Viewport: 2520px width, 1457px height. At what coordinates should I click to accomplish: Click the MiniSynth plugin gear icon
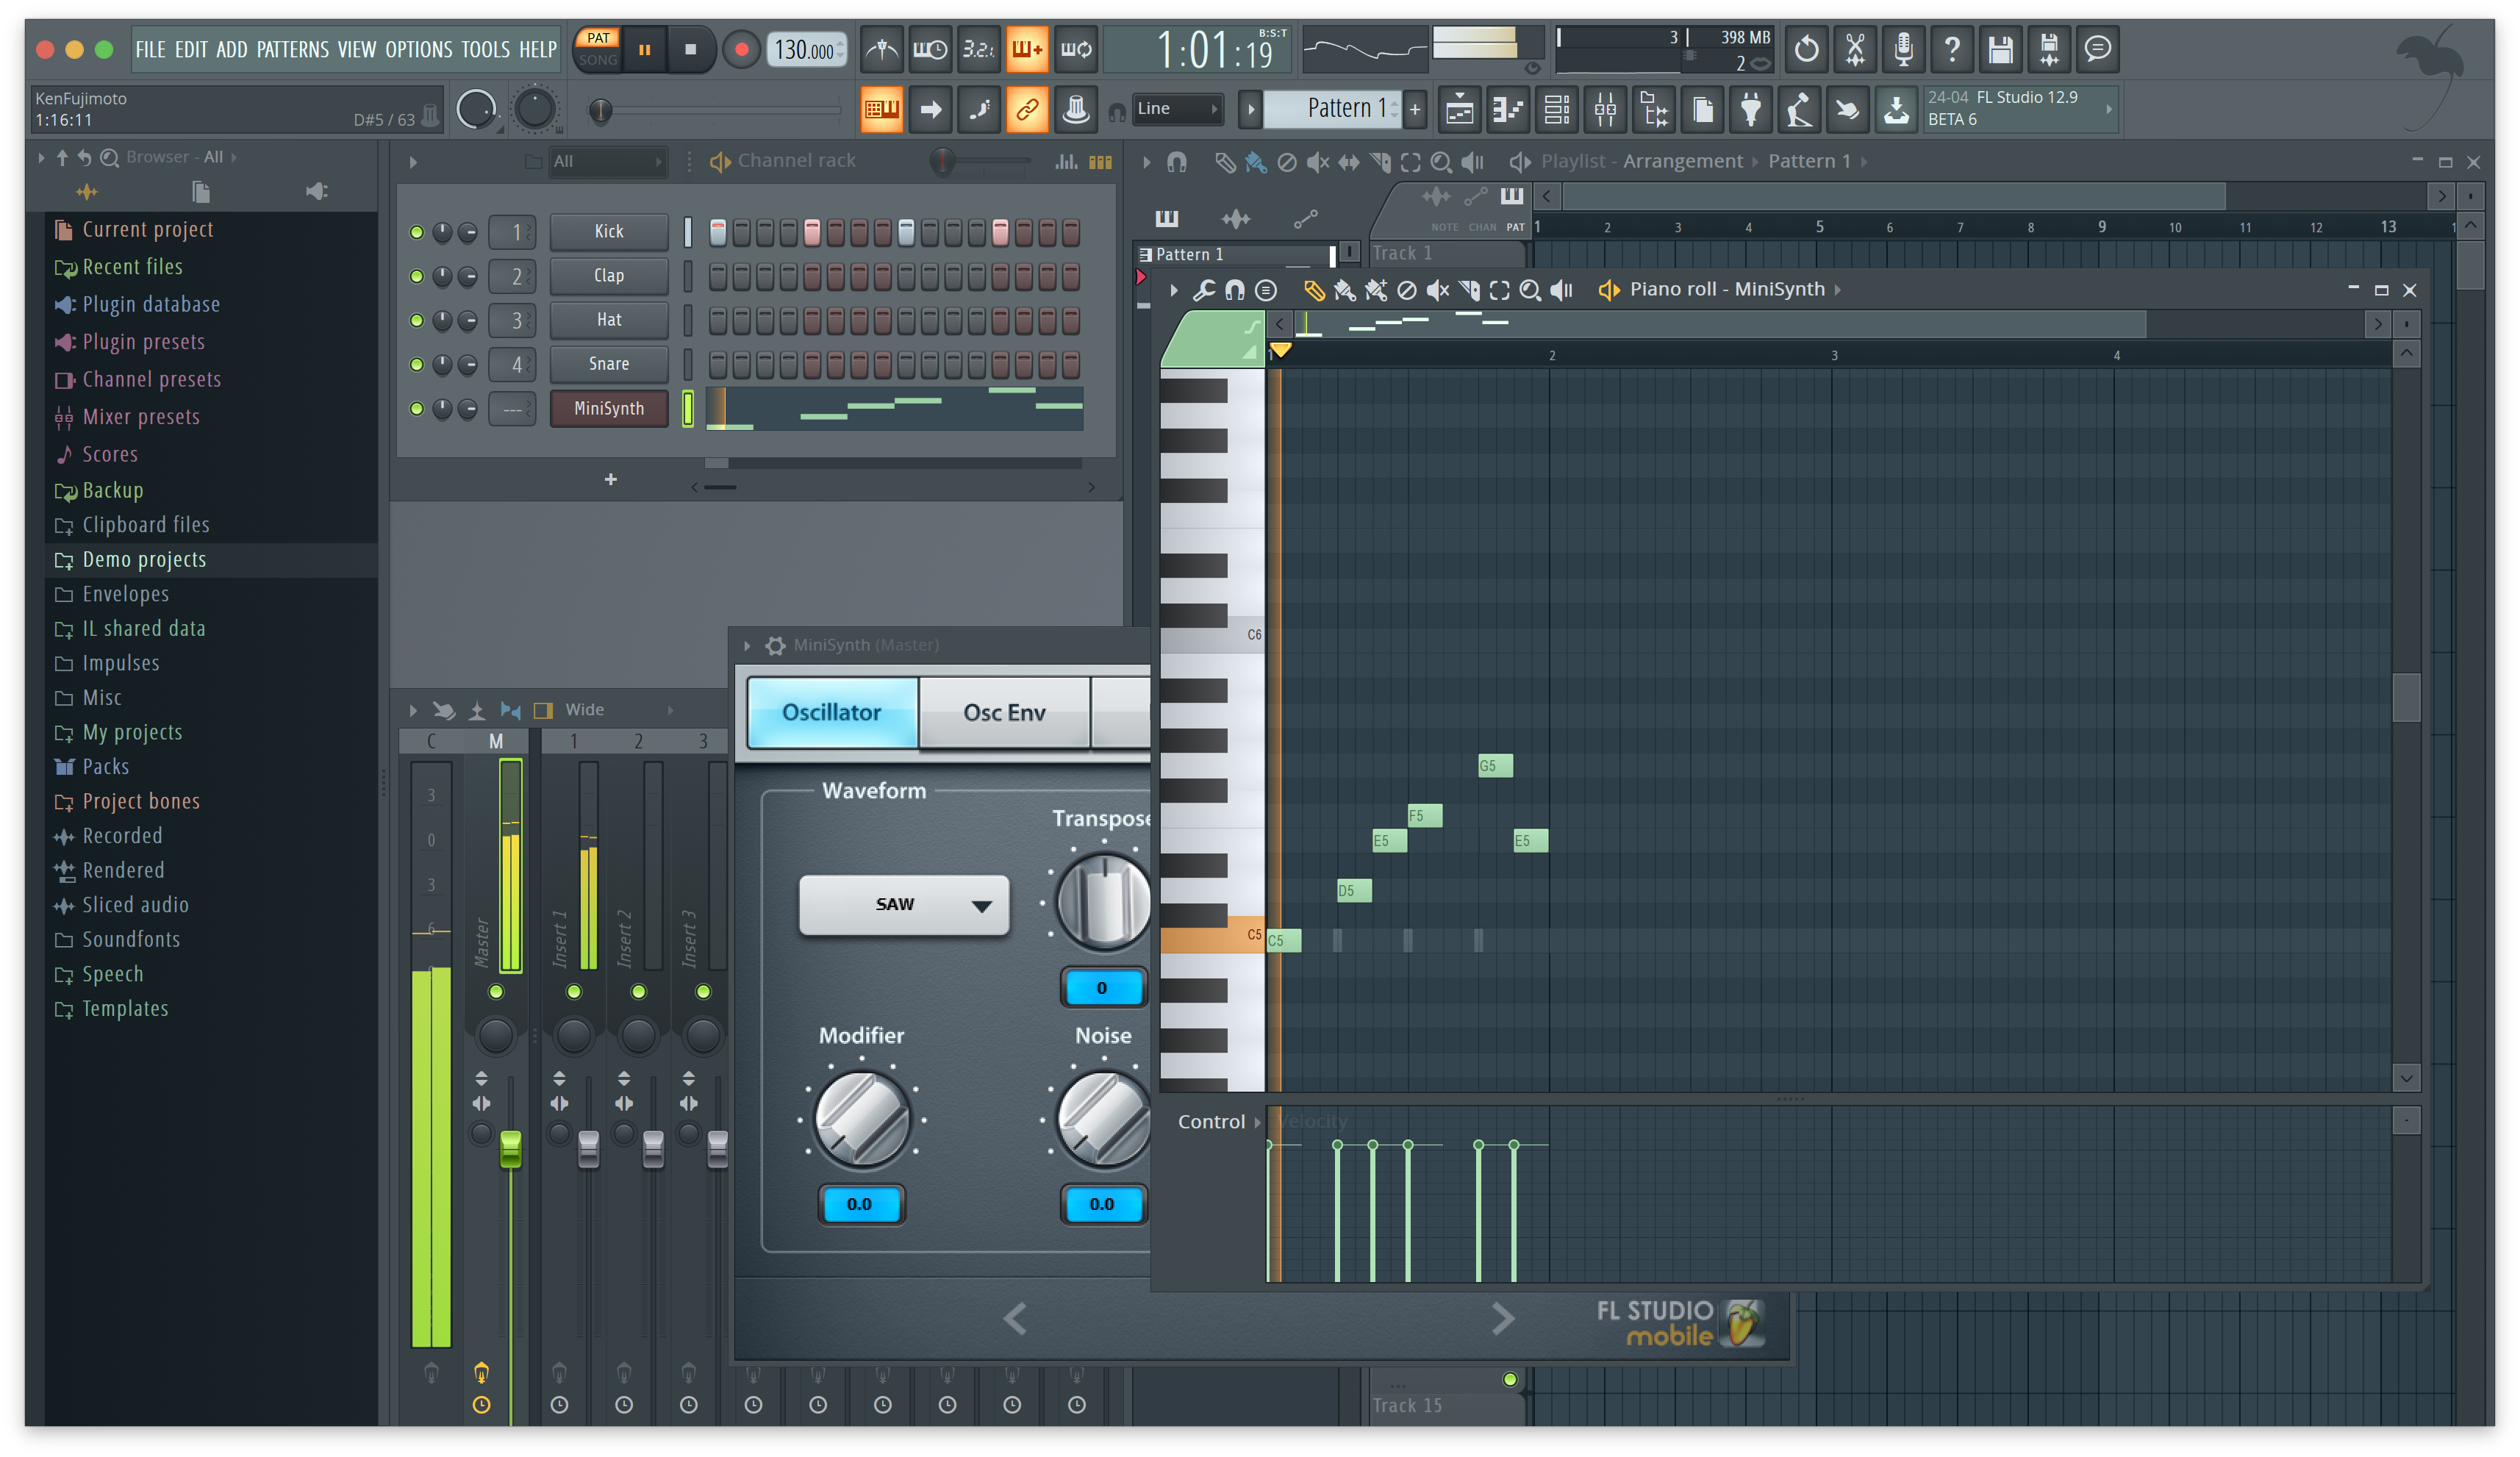tap(775, 645)
